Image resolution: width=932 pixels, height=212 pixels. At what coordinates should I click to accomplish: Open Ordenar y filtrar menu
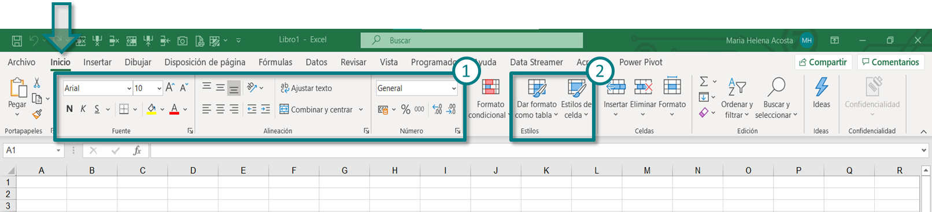[x=737, y=98]
